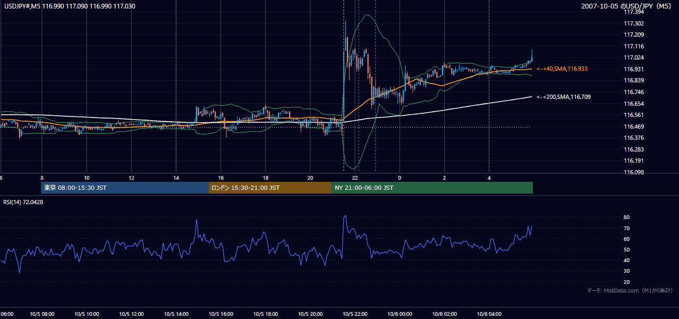Click bottom time label 10/5 08:00

point(41,314)
